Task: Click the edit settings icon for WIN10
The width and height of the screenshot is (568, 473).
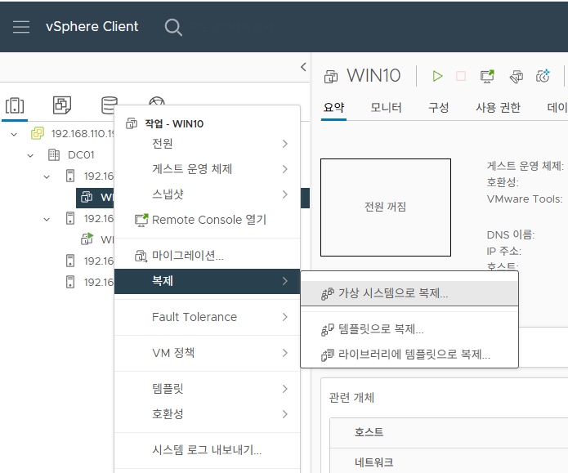Action: [517, 77]
